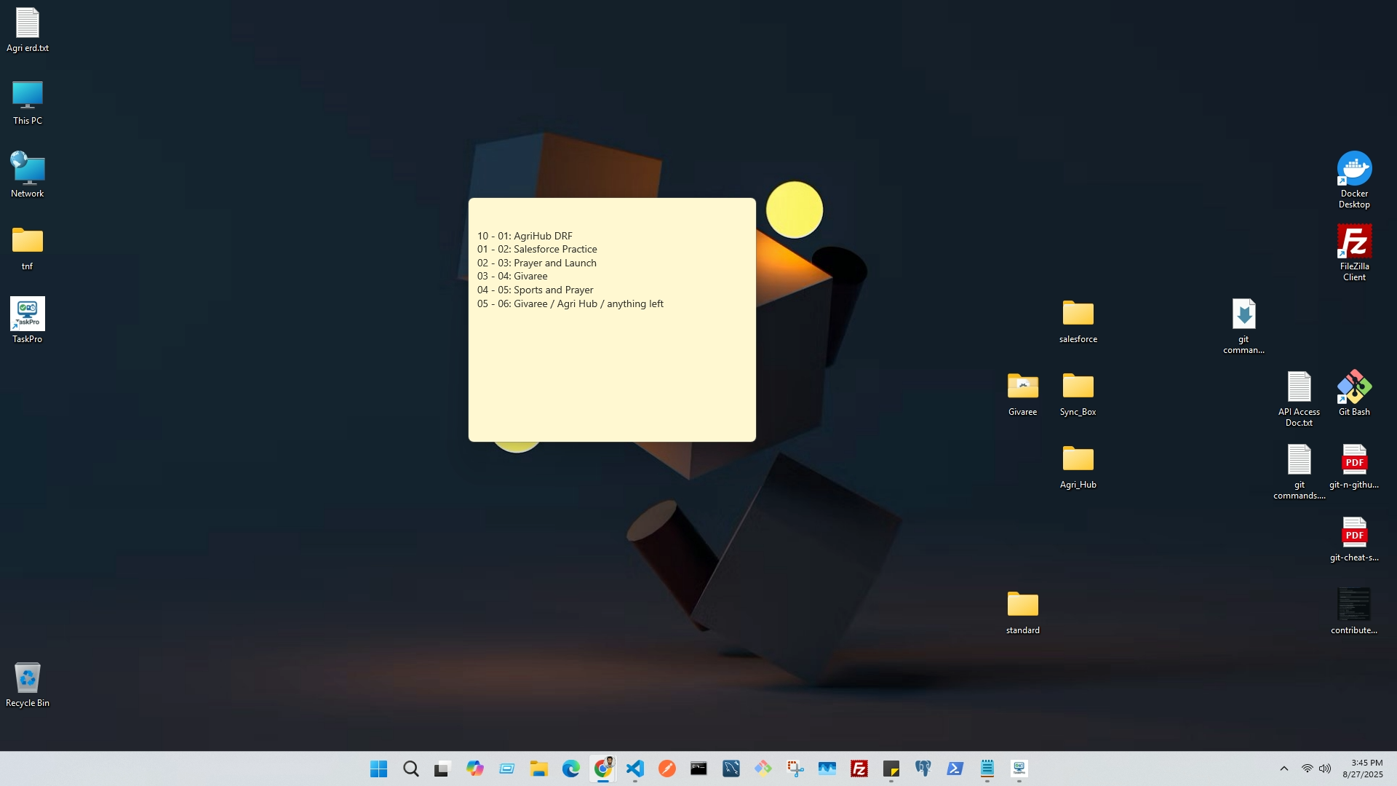Show hidden icons tray chevron
The height and width of the screenshot is (786, 1397).
(1284, 769)
